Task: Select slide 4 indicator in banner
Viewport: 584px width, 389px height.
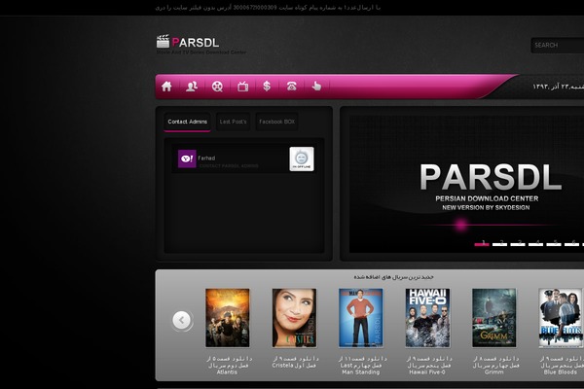Action: [x=535, y=244]
